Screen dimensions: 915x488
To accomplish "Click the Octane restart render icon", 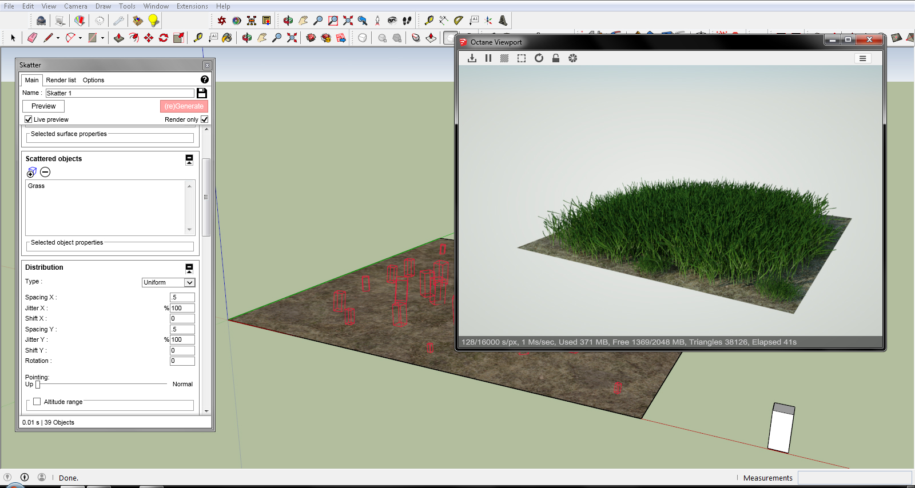I will point(539,58).
